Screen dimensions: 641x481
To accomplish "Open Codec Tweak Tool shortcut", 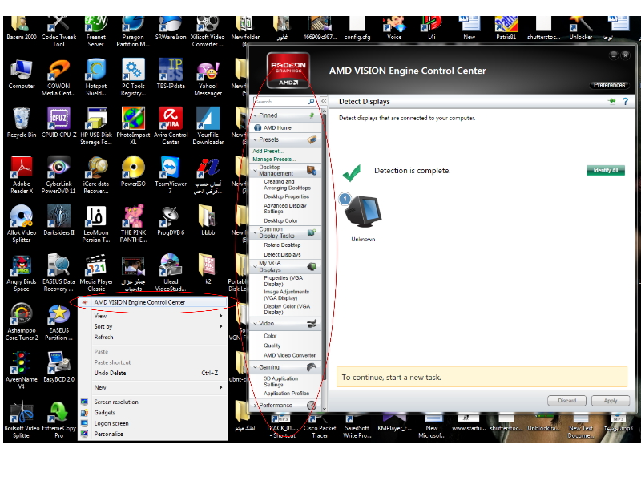I will click(x=58, y=32).
